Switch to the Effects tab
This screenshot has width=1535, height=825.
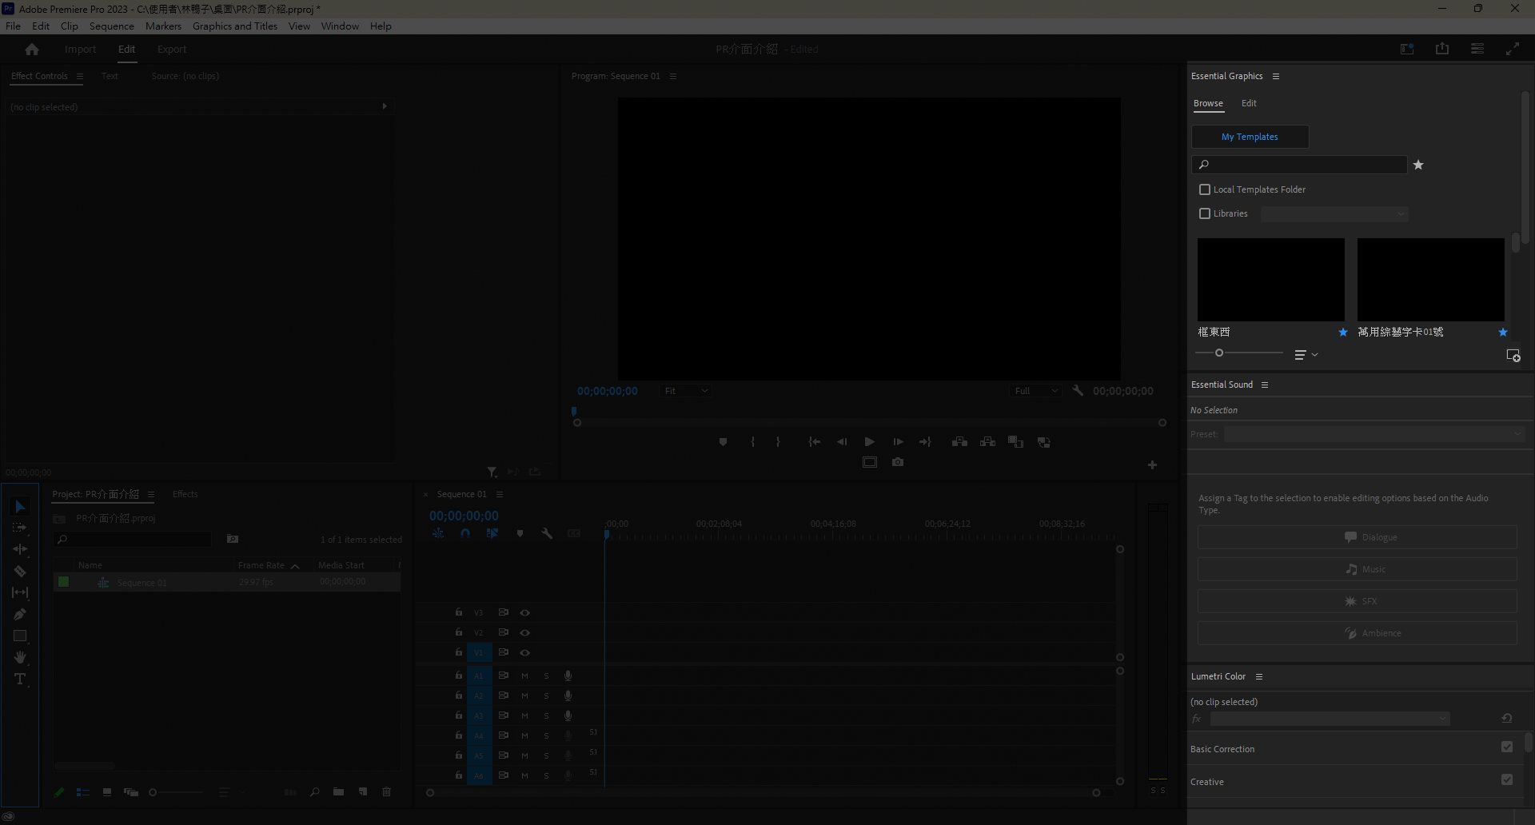[x=185, y=494]
